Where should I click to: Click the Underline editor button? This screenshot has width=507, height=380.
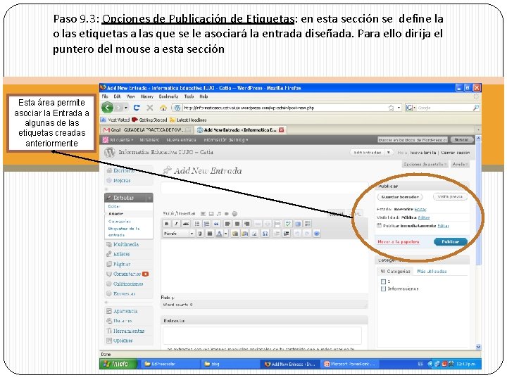click(200, 234)
